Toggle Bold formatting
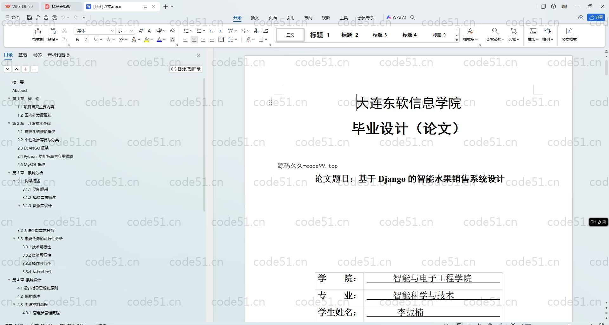 [x=77, y=40]
